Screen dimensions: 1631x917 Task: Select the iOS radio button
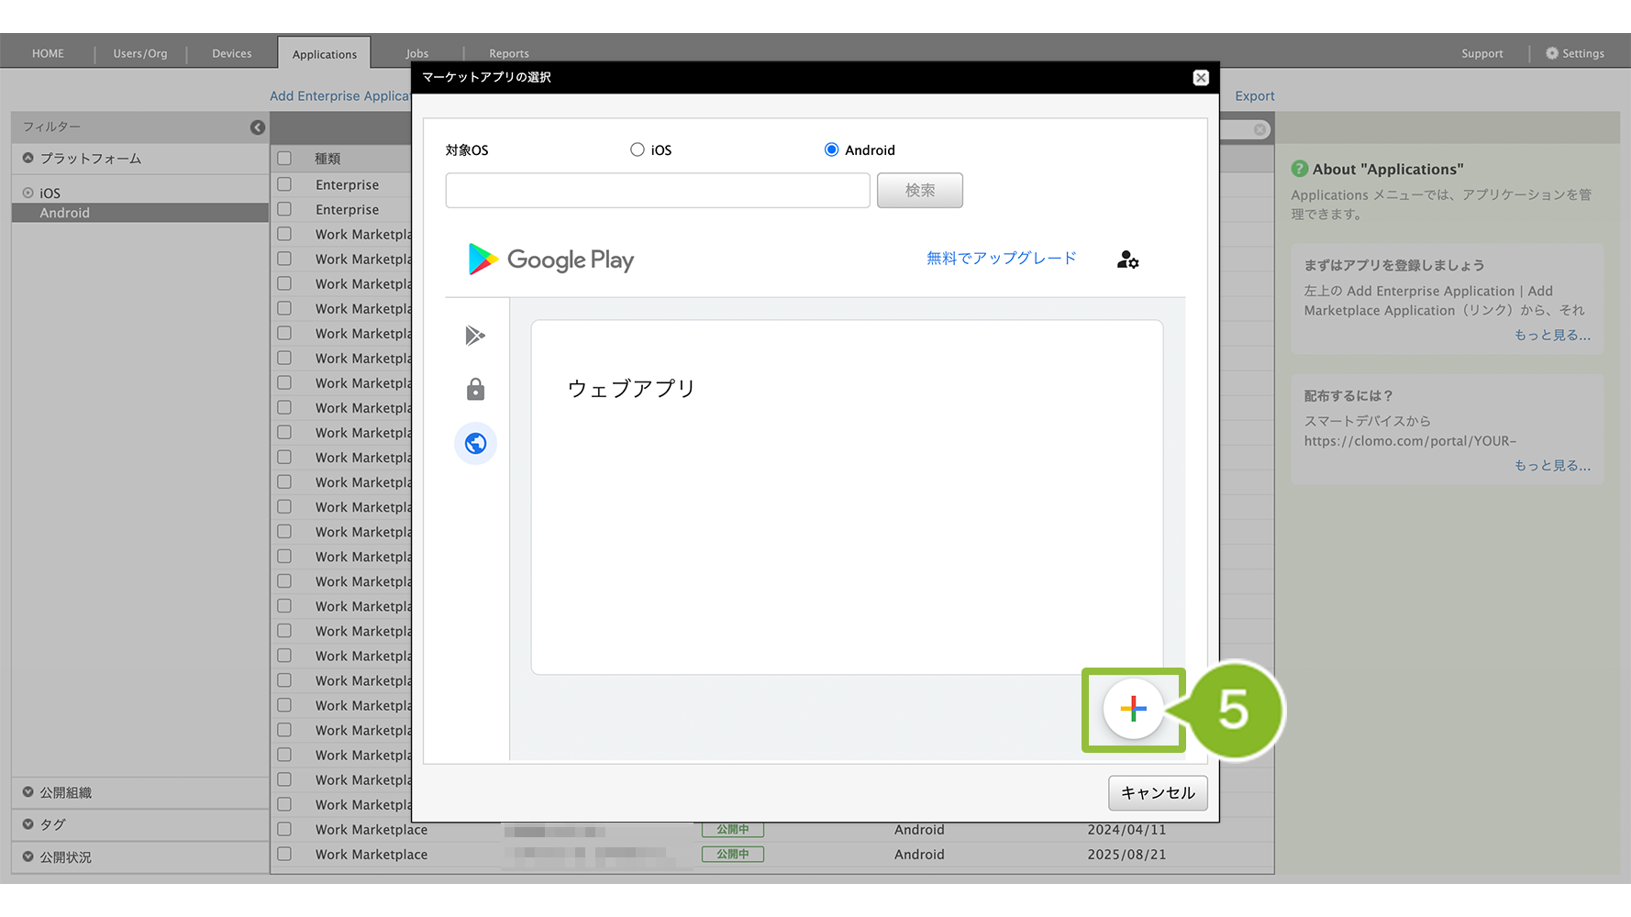tap(638, 149)
